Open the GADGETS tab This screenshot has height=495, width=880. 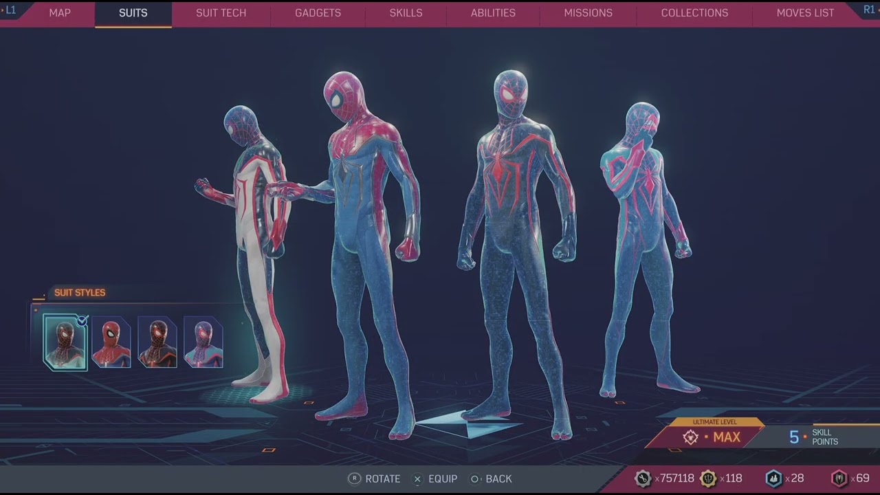[318, 13]
